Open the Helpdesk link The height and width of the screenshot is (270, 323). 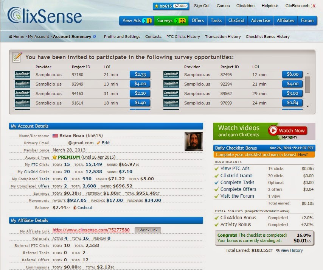coord(270,6)
